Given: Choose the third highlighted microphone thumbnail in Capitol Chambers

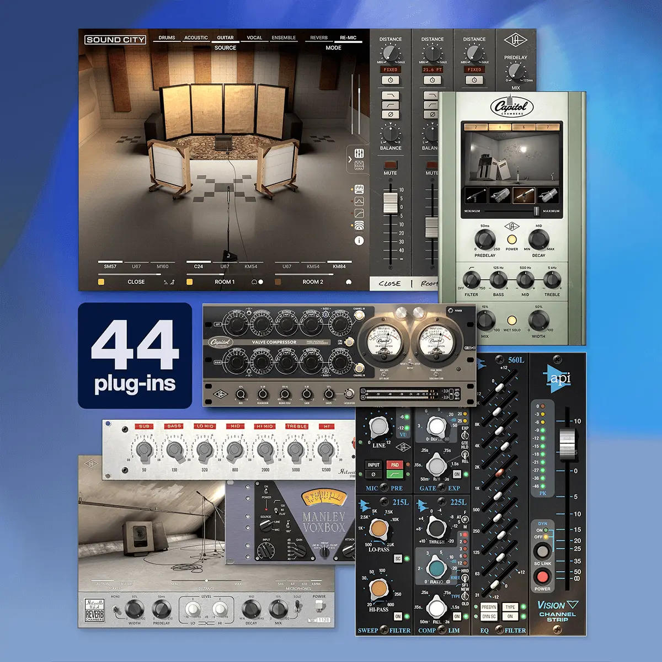Looking at the screenshot, I should (x=524, y=195).
